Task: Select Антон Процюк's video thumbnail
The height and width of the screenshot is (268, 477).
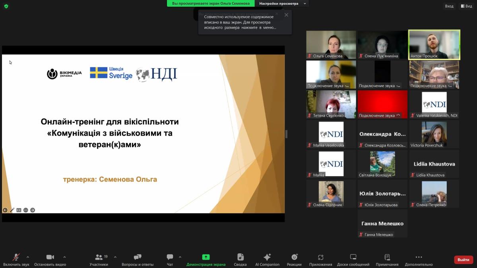Action: click(434, 44)
